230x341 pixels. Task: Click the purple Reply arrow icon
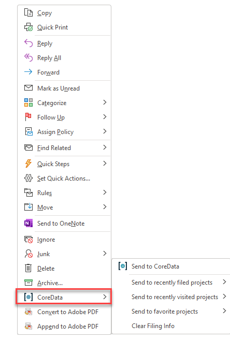[x=28, y=43]
